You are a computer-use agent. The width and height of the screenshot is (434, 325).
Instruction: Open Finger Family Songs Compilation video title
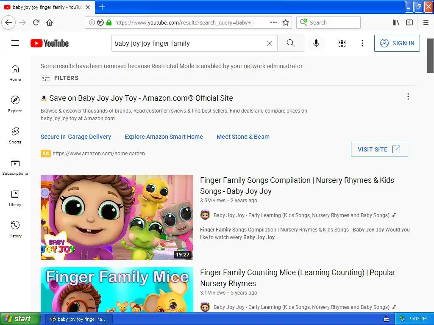coord(297,186)
